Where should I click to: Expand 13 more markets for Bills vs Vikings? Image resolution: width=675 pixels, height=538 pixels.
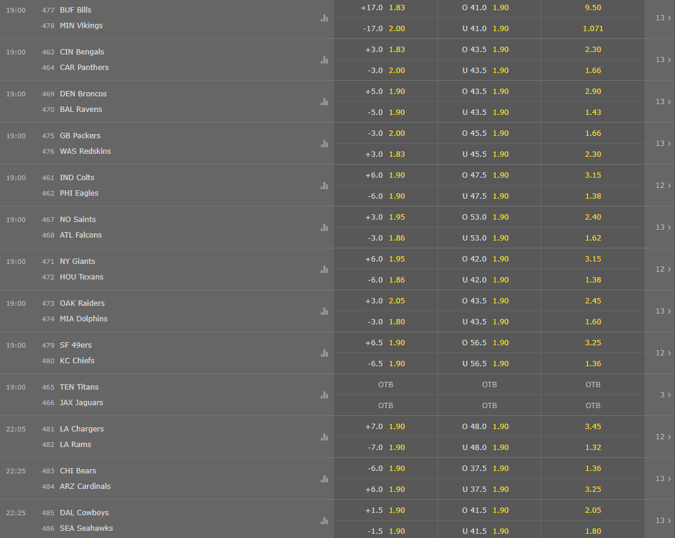coord(663,18)
